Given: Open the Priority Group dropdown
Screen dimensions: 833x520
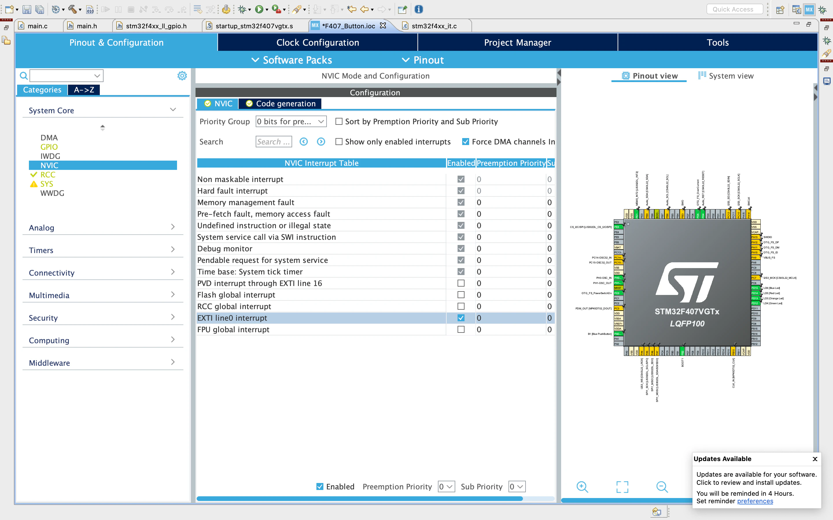Looking at the screenshot, I should coord(291,121).
